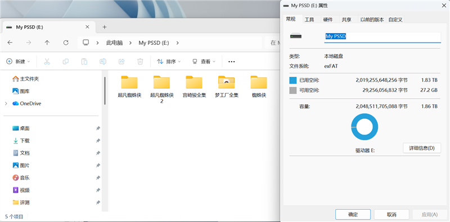Click the monitor icon in address bar
450x222 pixels.
point(85,43)
